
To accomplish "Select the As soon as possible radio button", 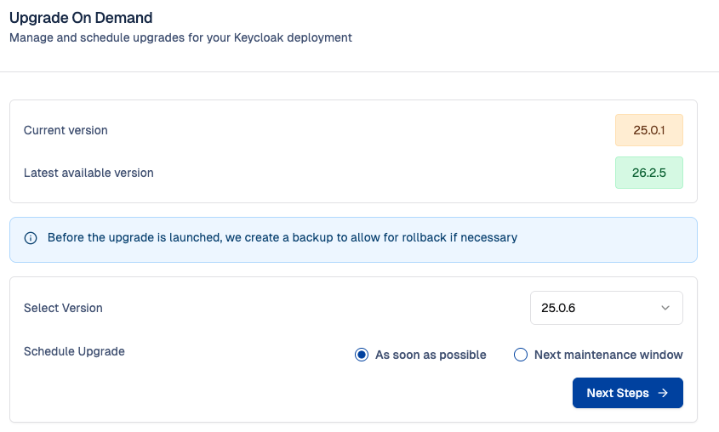I will point(362,355).
